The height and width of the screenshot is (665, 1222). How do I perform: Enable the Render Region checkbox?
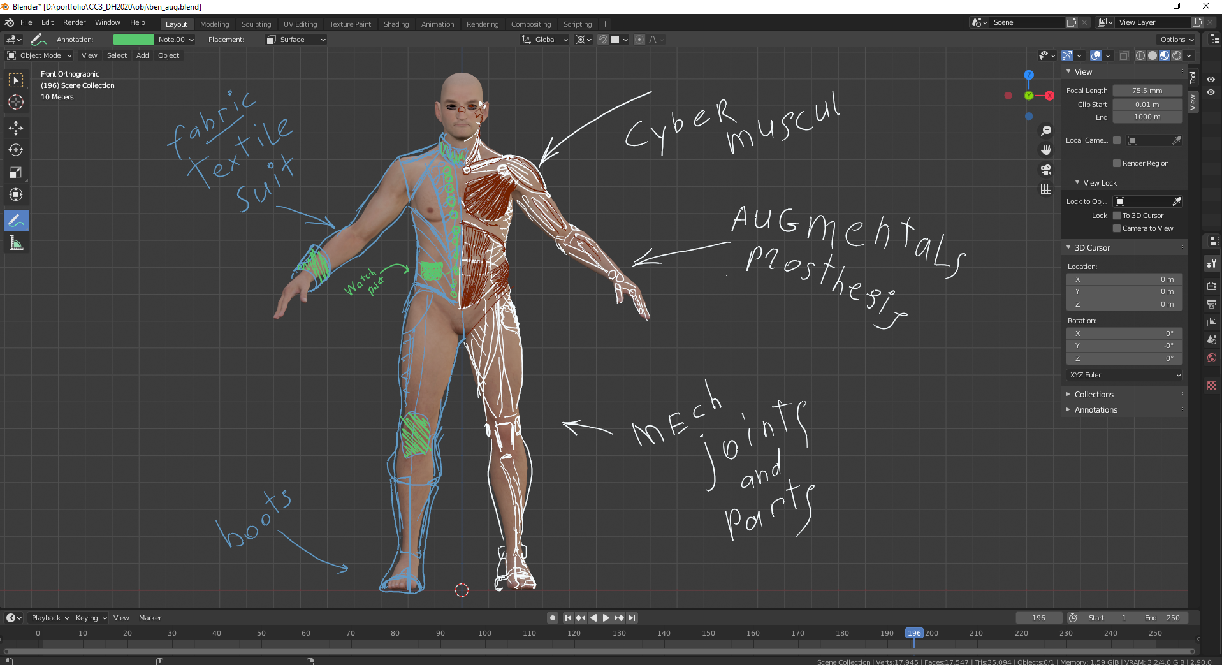[1117, 163]
